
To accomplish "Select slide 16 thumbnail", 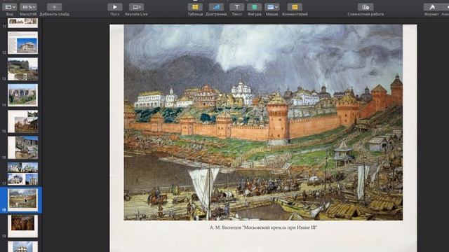I will [x=23, y=148].
